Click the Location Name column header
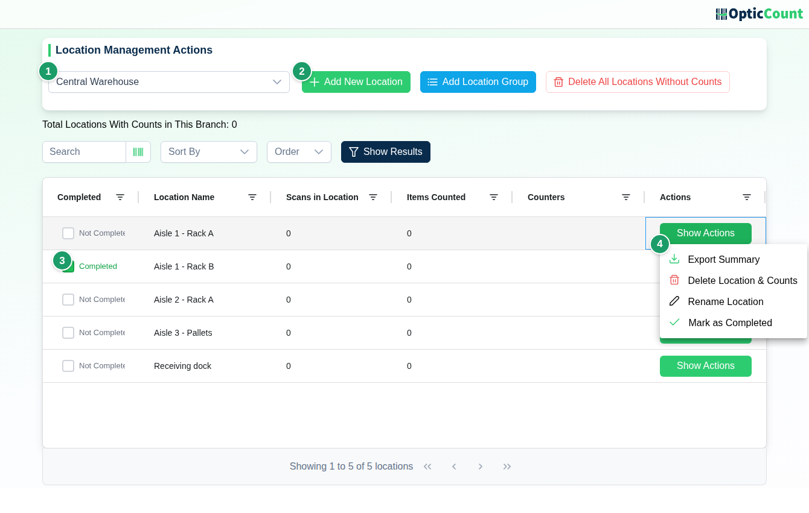 click(184, 197)
